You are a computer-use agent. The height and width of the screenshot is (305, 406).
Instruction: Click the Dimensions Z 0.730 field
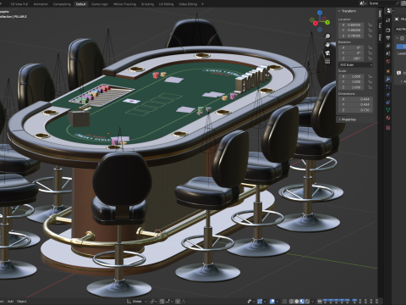(x=355, y=110)
